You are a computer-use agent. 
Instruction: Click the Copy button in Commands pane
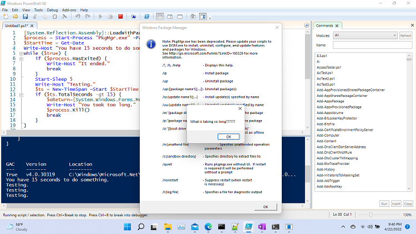click(x=408, y=204)
